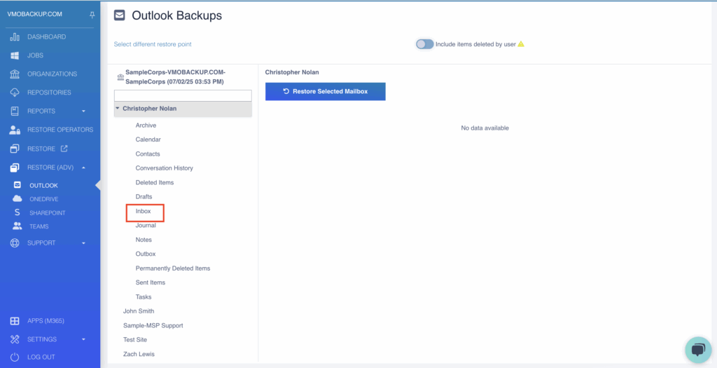Select the Teams people icon
This screenshot has width=717, height=368.
tap(18, 226)
